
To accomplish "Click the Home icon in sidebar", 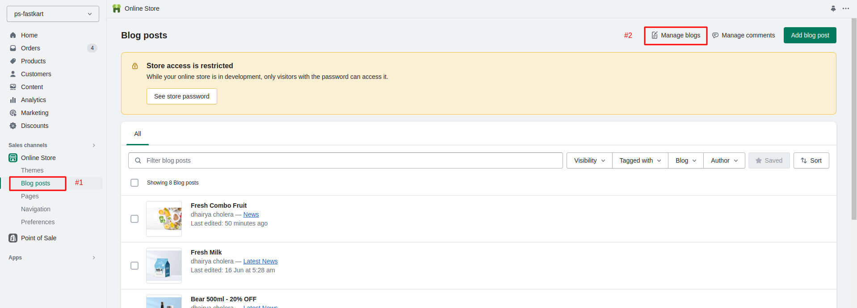I will (x=13, y=35).
